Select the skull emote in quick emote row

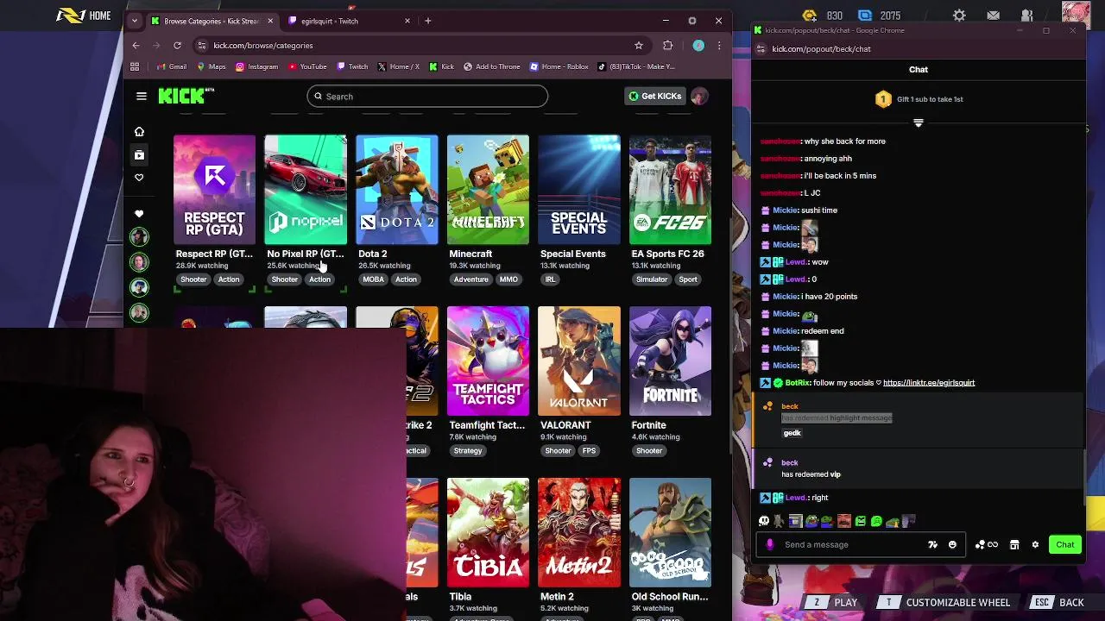764,521
